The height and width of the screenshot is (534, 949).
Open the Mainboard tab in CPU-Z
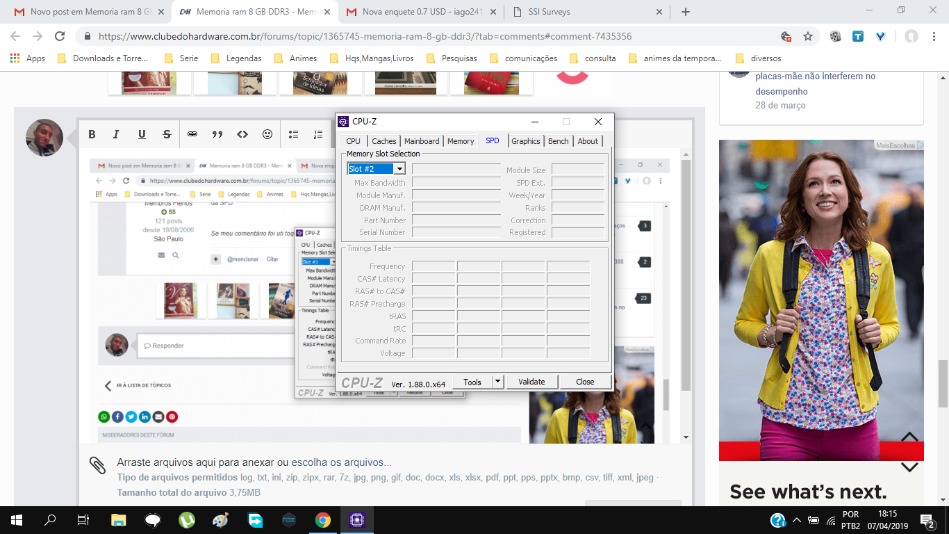pyautogui.click(x=422, y=141)
